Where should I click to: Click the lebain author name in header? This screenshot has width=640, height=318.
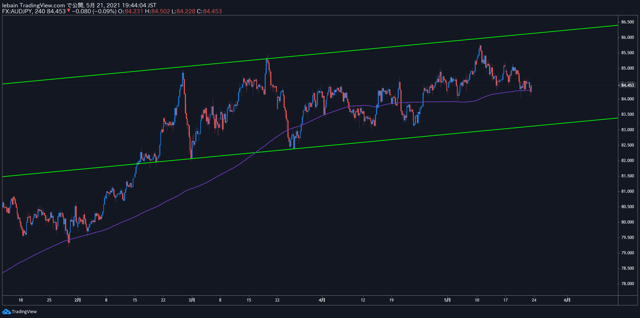coord(10,5)
